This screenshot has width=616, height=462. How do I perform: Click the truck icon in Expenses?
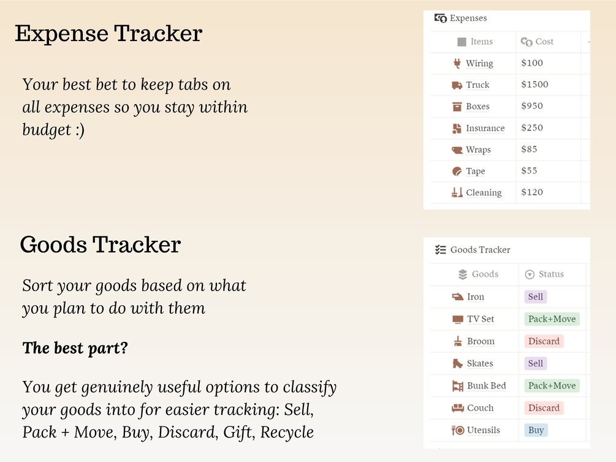pos(457,85)
